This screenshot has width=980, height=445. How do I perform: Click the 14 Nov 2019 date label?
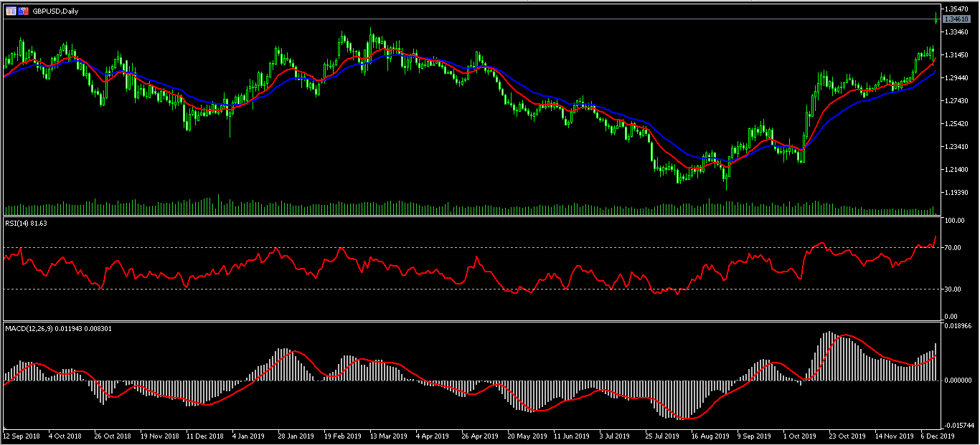click(x=893, y=436)
